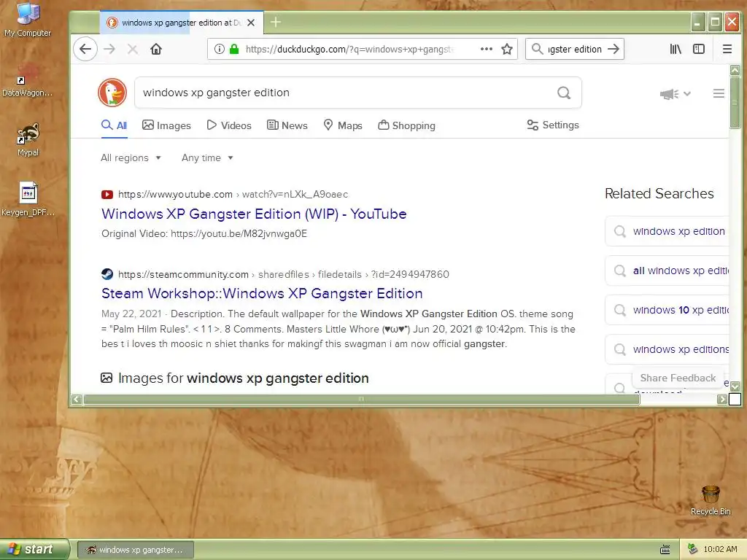Open the browser home page icon
Viewport: 747px width, 560px height.
click(x=156, y=49)
